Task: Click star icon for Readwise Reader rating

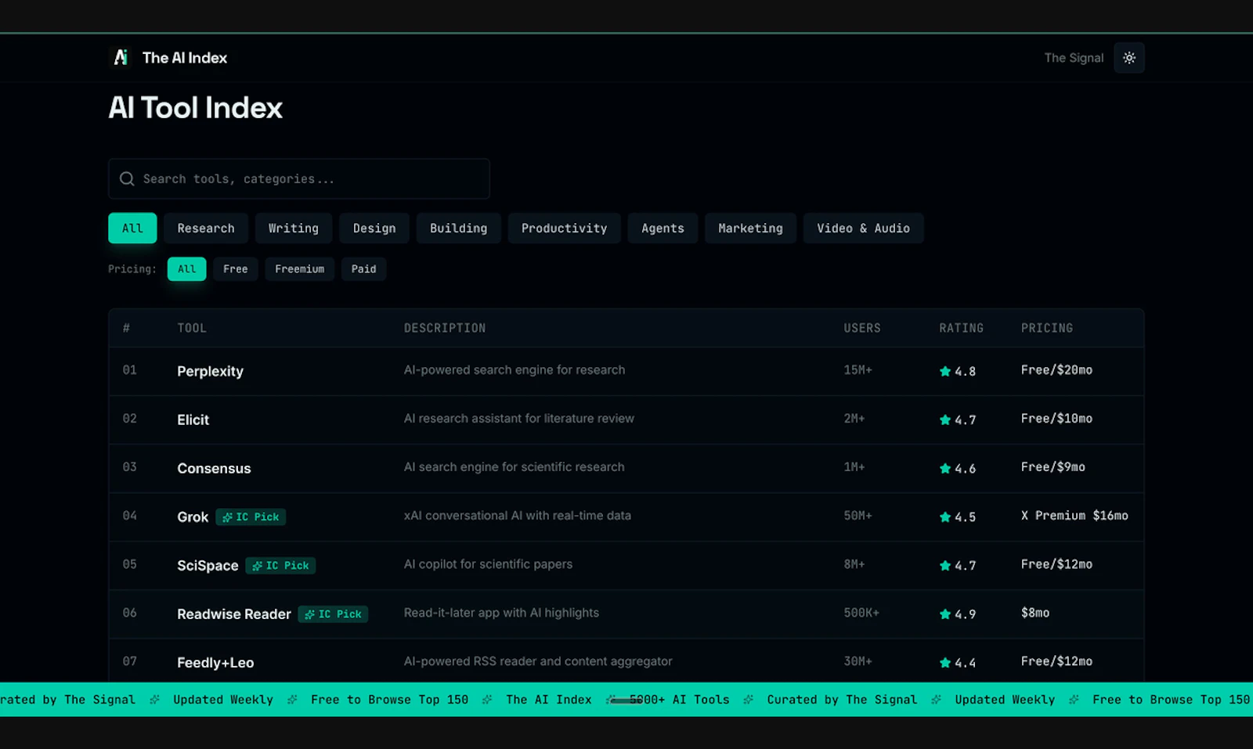Action: coord(945,614)
